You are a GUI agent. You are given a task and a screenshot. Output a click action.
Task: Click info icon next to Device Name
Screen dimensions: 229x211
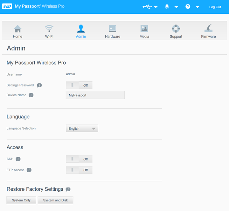pos(31,95)
